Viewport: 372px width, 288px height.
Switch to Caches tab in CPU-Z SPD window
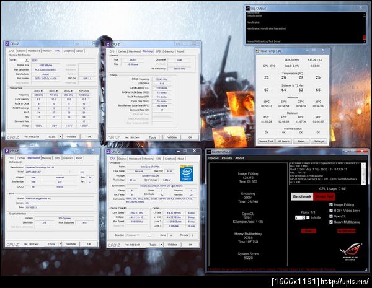coord(21,51)
